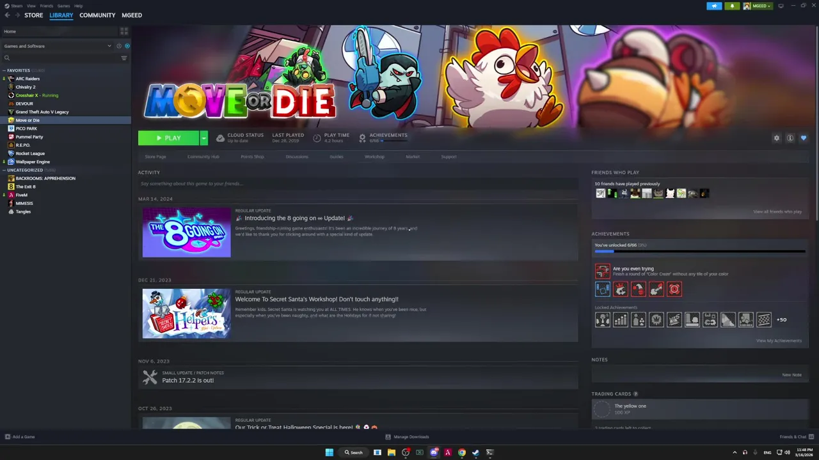Screen dimensions: 819x460
Task: Switch to the STORE tab
Action: coord(34,15)
